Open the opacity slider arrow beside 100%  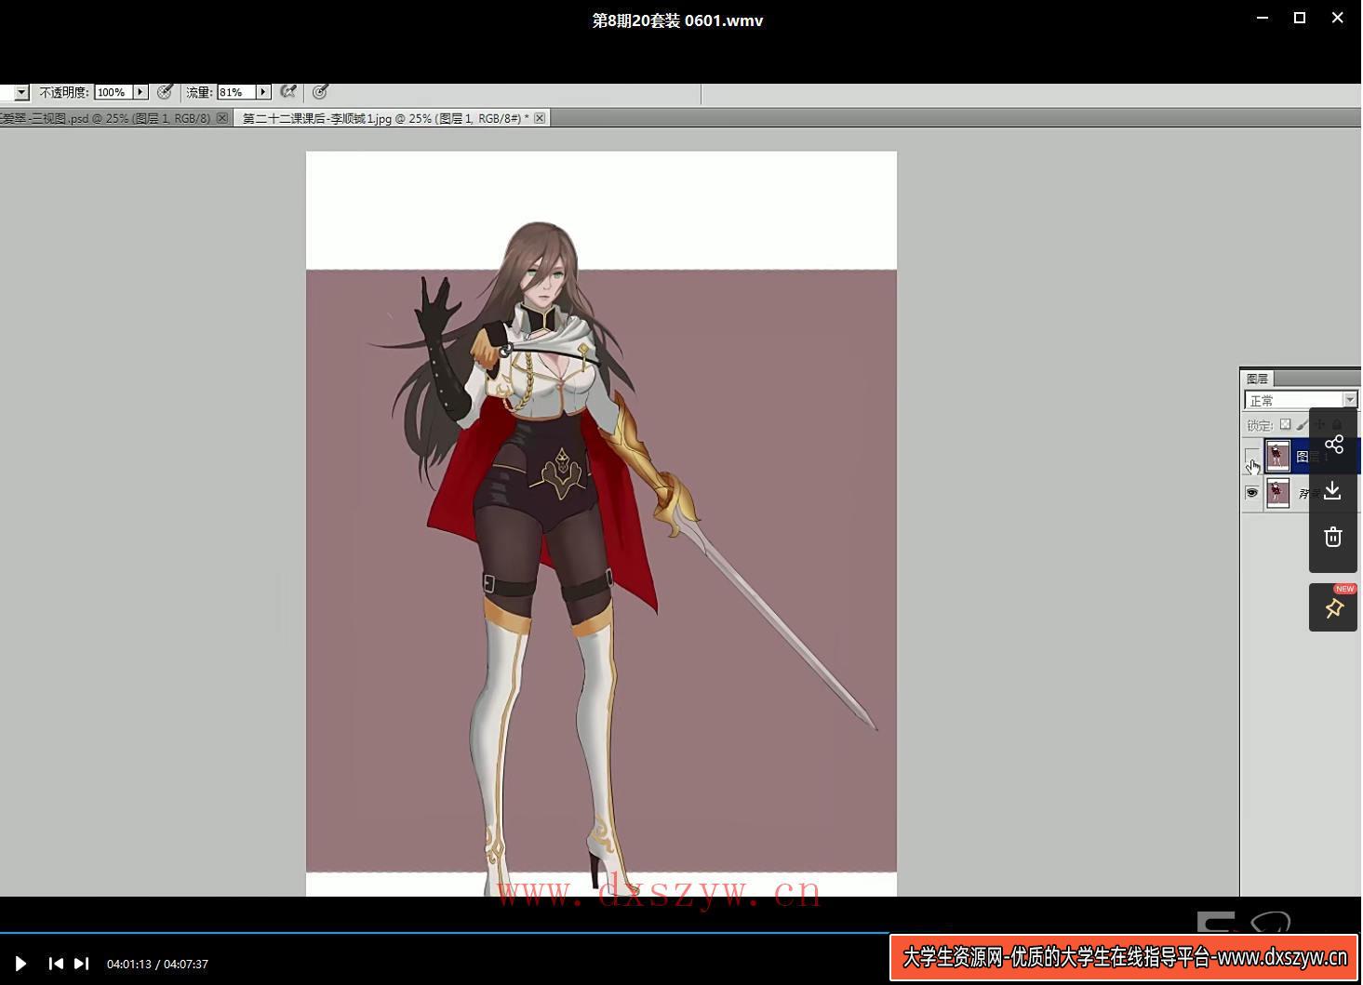pos(140,92)
